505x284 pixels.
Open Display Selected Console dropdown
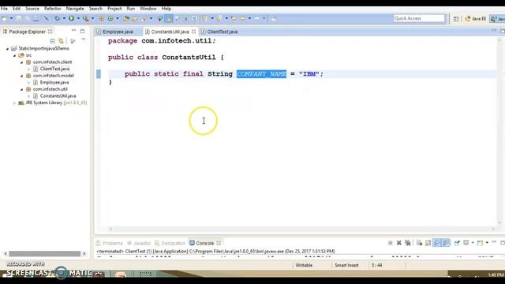473,242
